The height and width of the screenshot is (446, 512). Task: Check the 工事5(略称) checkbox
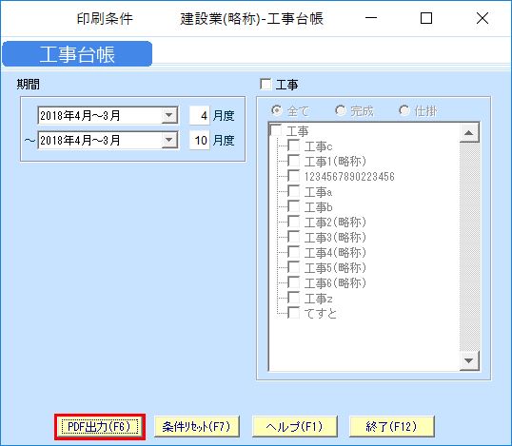coord(294,267)
